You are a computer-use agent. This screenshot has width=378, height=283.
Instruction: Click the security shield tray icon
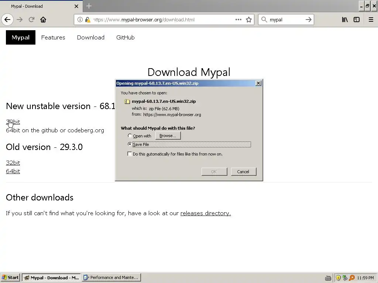pos(338,278)
